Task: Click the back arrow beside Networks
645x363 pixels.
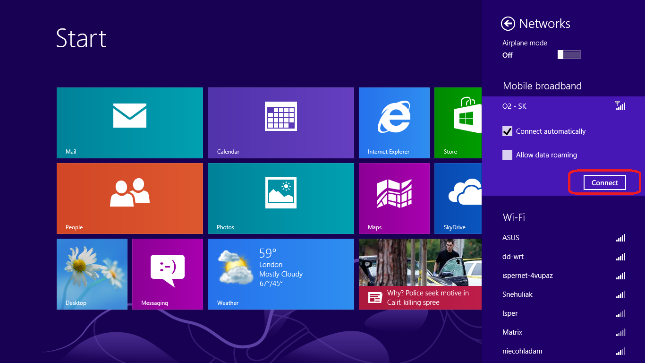Action: pos(508,24)
